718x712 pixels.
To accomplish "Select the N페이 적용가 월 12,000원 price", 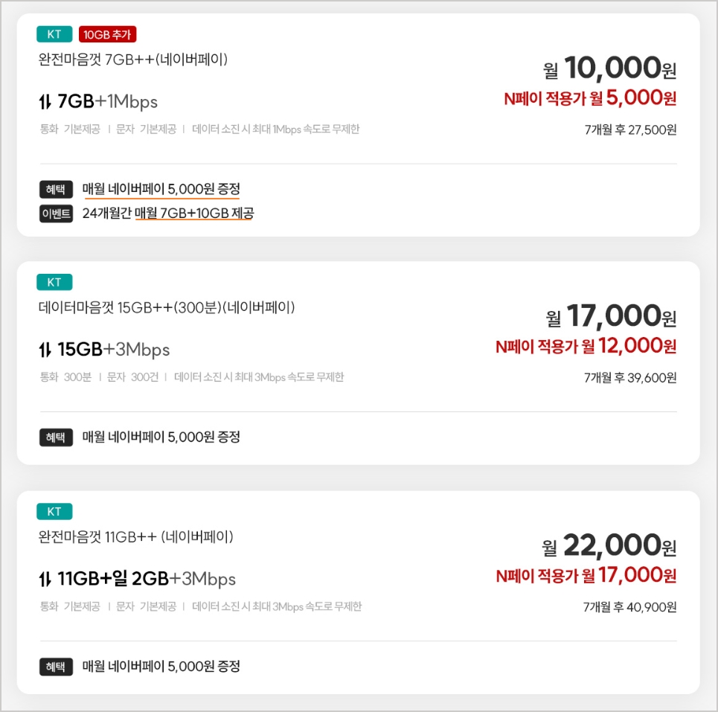I will point(586,346).
